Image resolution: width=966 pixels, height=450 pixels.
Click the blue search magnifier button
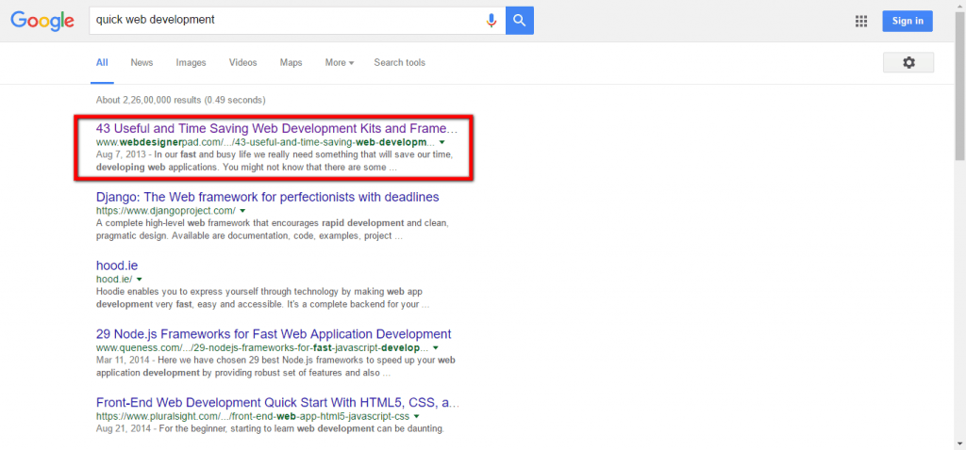click(520, 21)
